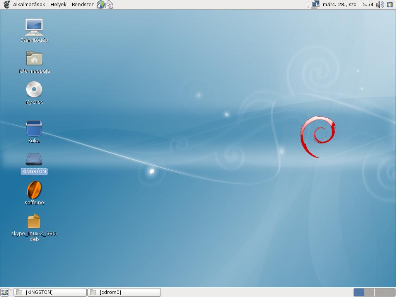This screenshot has width=396, height=297.
Task: Click the show desktop button in taskbar
Action: pos(5,292)
